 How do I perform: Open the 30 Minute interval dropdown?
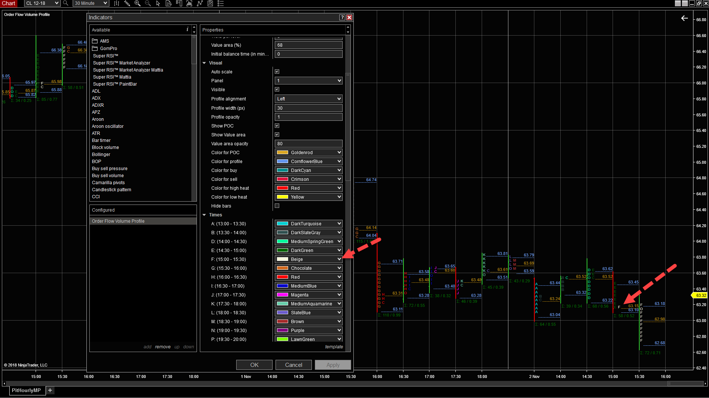click(90, 3)
